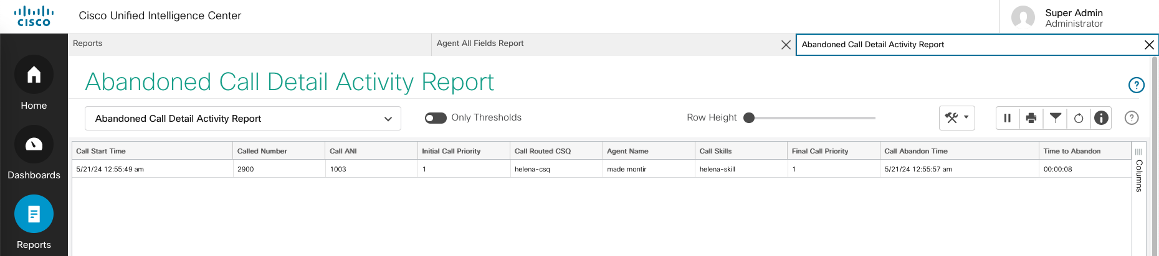Open the Reports sidebar icon
This screenshot has width=1159, height=256.
click(34, 214)
